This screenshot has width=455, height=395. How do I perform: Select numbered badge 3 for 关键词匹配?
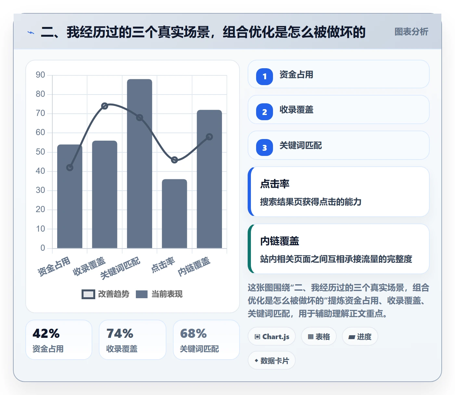[265, 147]
